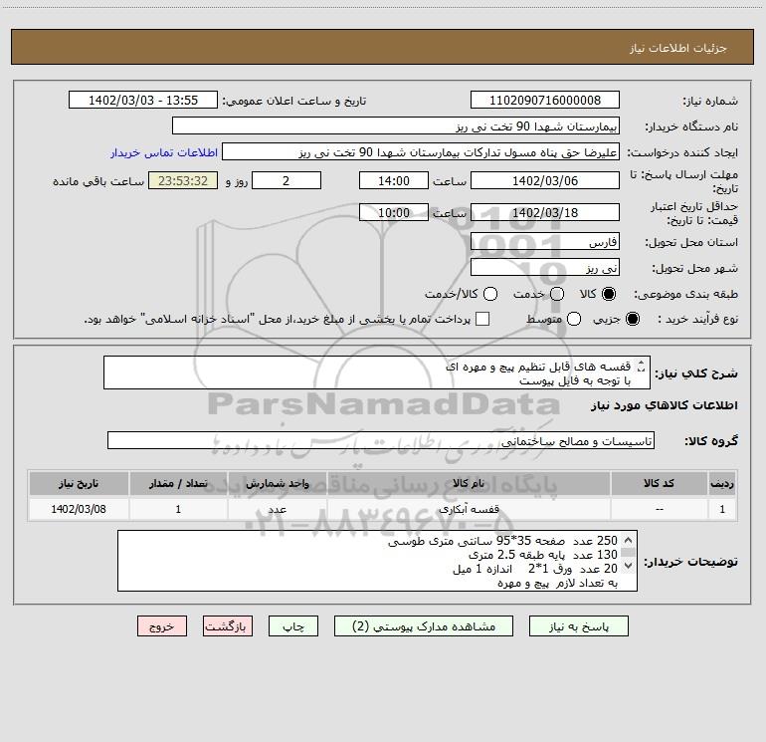766x742 pixels.
Task: Click the price validity date 1402/03/18
Action: coord(545,212)
